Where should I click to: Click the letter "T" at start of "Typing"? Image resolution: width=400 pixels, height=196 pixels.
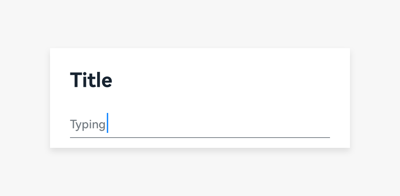tap(73, 124)
